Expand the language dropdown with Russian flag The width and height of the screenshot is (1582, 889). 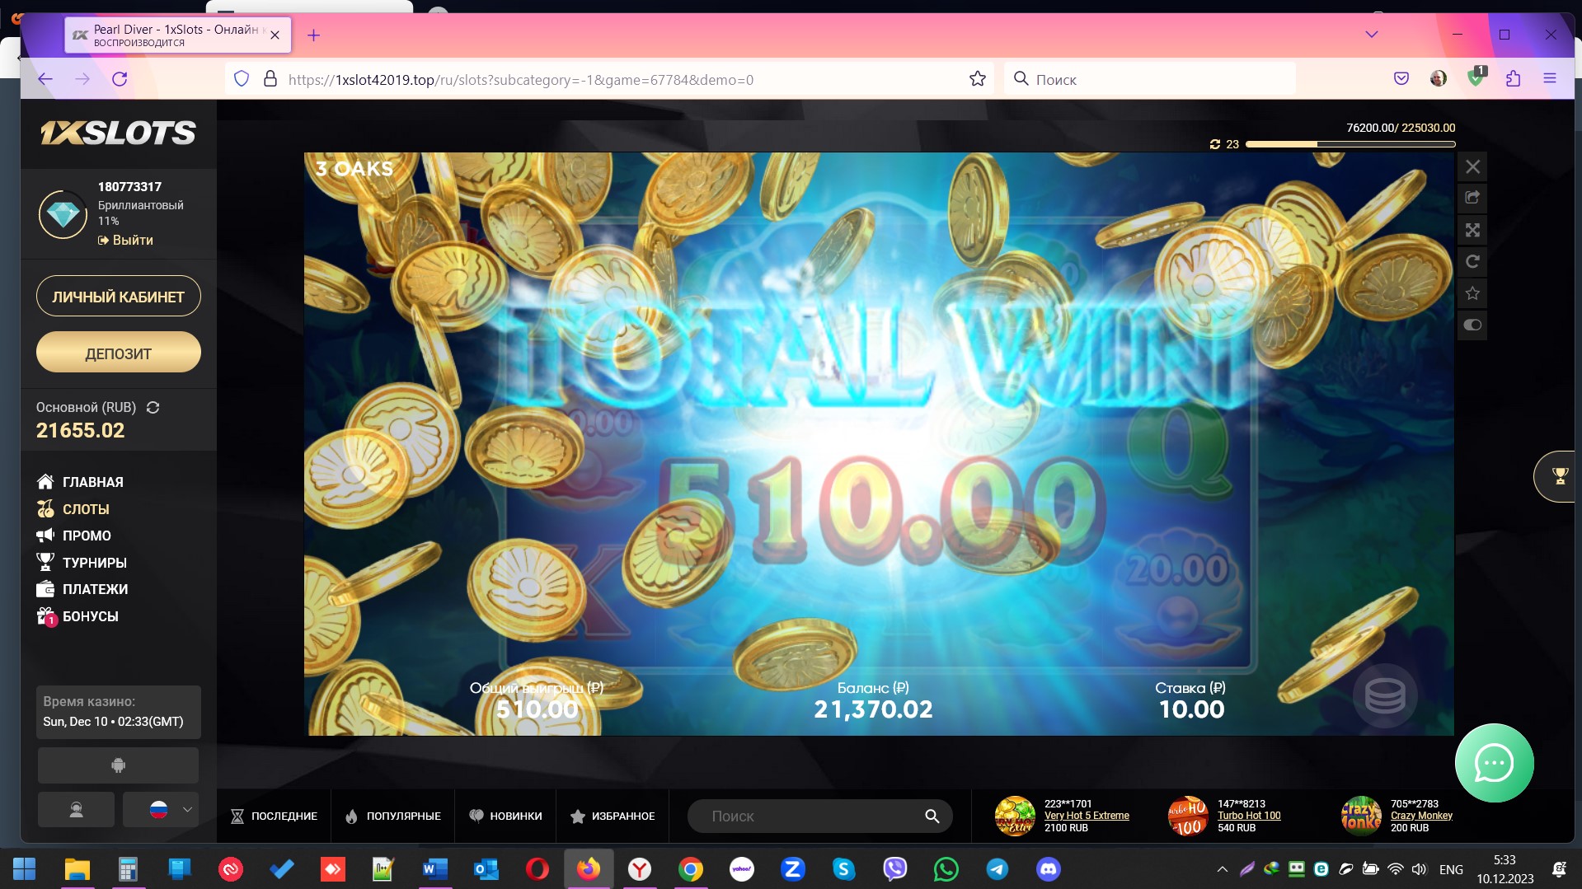161,810
